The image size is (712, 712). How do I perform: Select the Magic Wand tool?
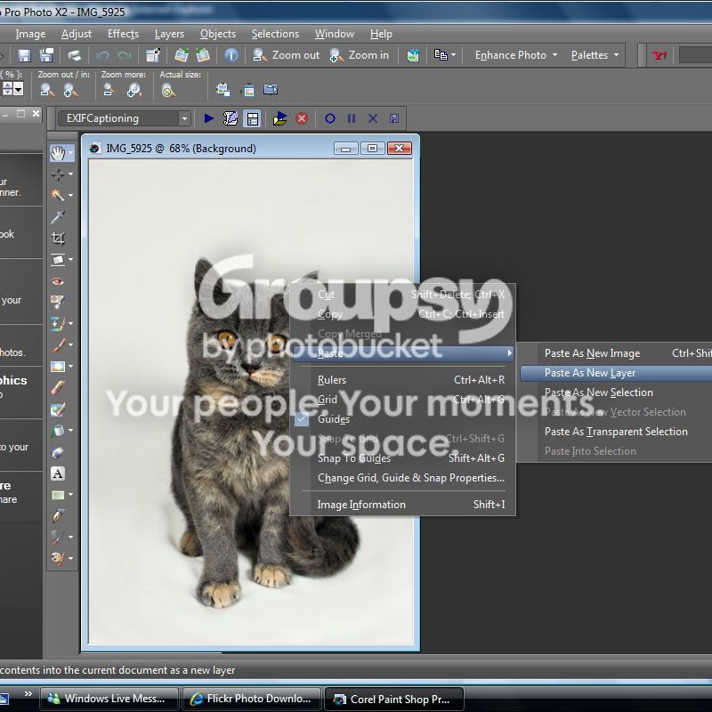58,195
